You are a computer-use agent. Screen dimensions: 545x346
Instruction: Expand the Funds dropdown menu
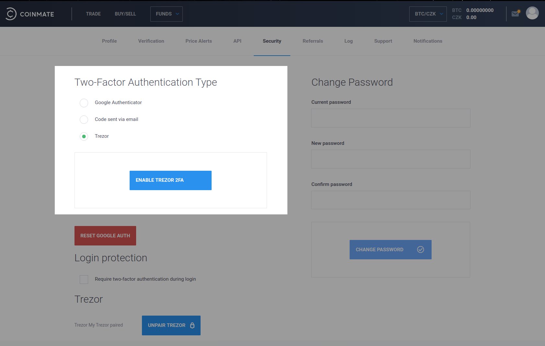pos(167,14)
